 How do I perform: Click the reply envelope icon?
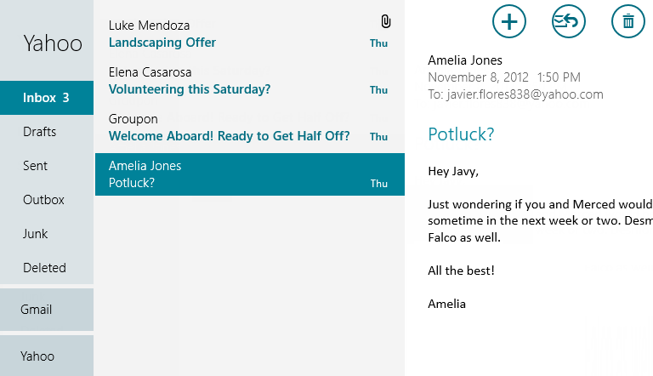568,21
